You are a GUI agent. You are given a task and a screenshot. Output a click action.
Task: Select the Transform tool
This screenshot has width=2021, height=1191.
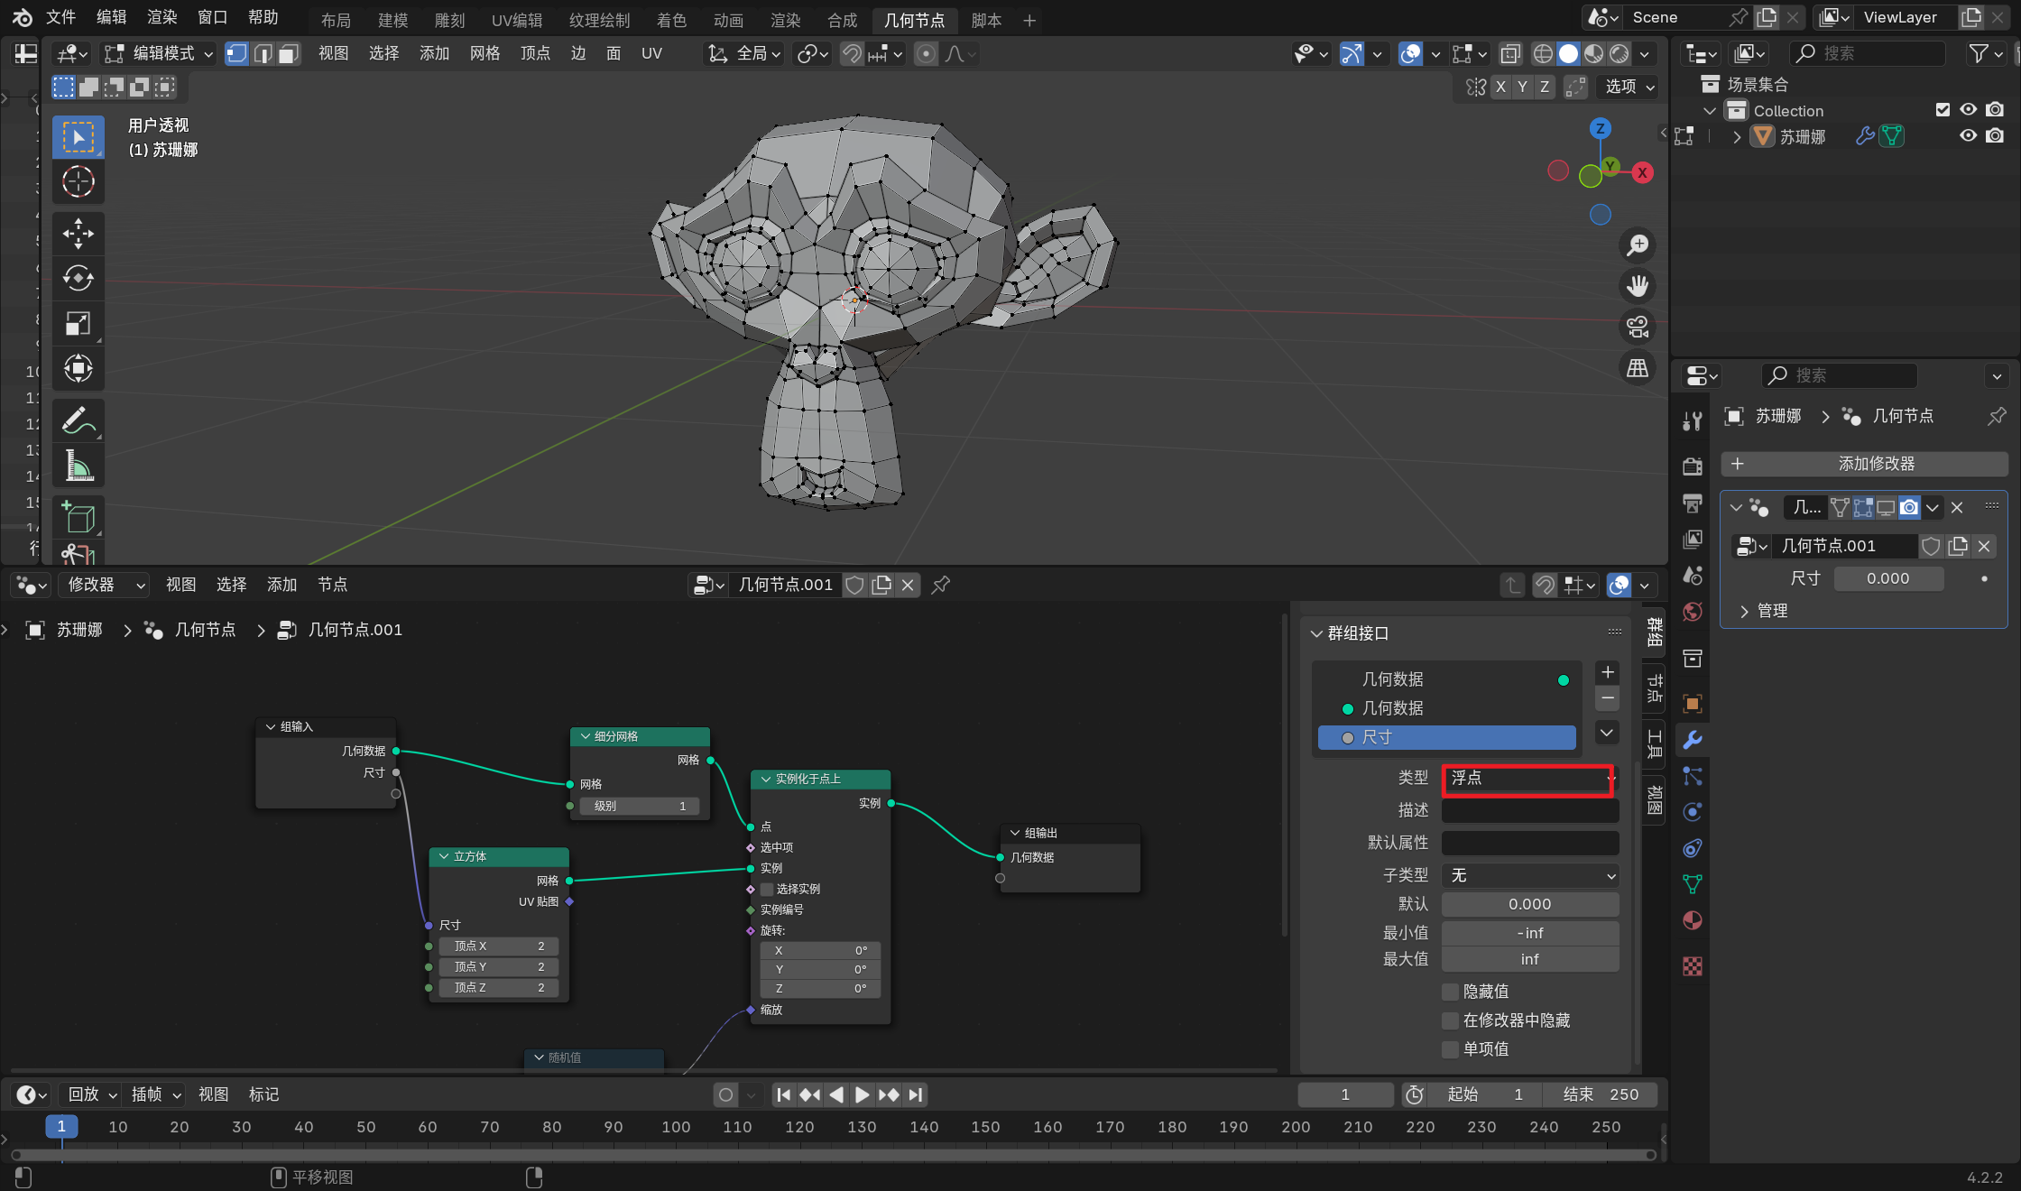78,368
